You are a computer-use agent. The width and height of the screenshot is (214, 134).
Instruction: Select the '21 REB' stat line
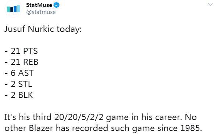click(21, 62)
